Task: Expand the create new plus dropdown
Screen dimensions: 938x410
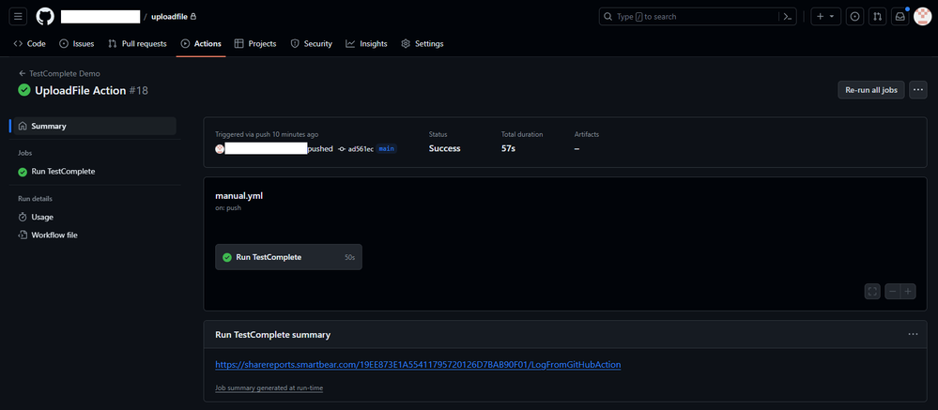Action: click(x=824, y=17)
